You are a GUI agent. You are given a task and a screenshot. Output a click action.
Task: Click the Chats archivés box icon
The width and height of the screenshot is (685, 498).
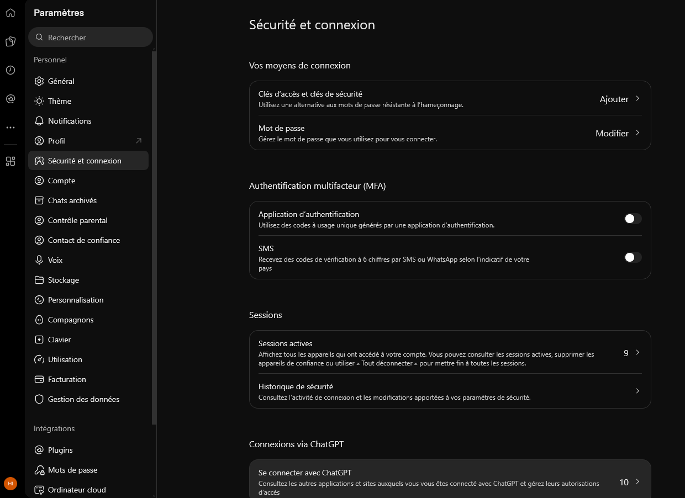click(x=39, y=200)
